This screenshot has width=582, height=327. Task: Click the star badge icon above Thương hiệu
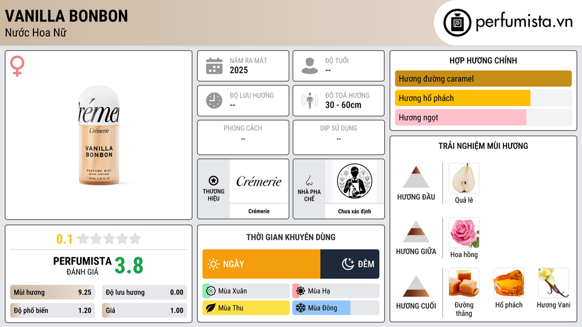pos(214,181)
